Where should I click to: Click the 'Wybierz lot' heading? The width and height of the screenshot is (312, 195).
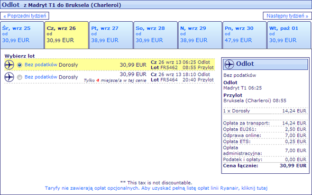[x=20, y=56]
